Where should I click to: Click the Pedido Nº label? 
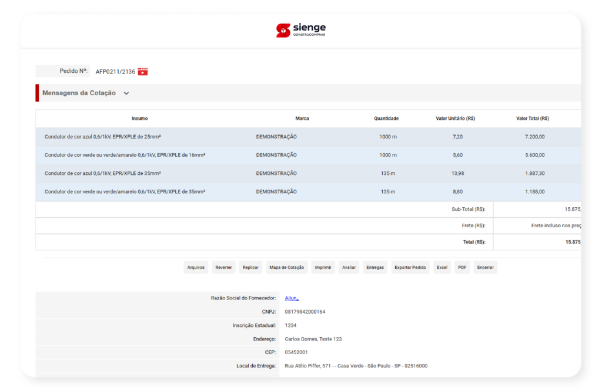73,71
